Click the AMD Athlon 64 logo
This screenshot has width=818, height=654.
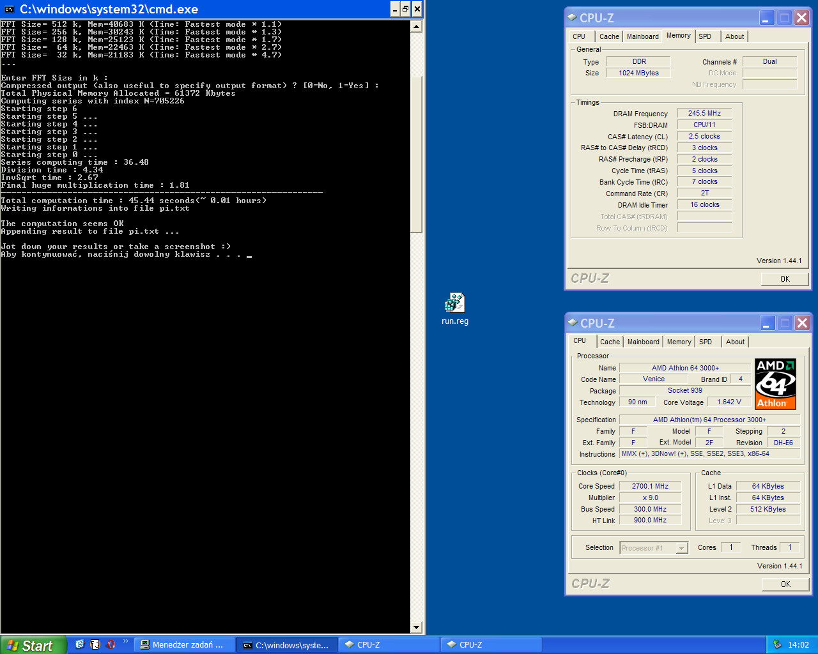pos(775,384)
